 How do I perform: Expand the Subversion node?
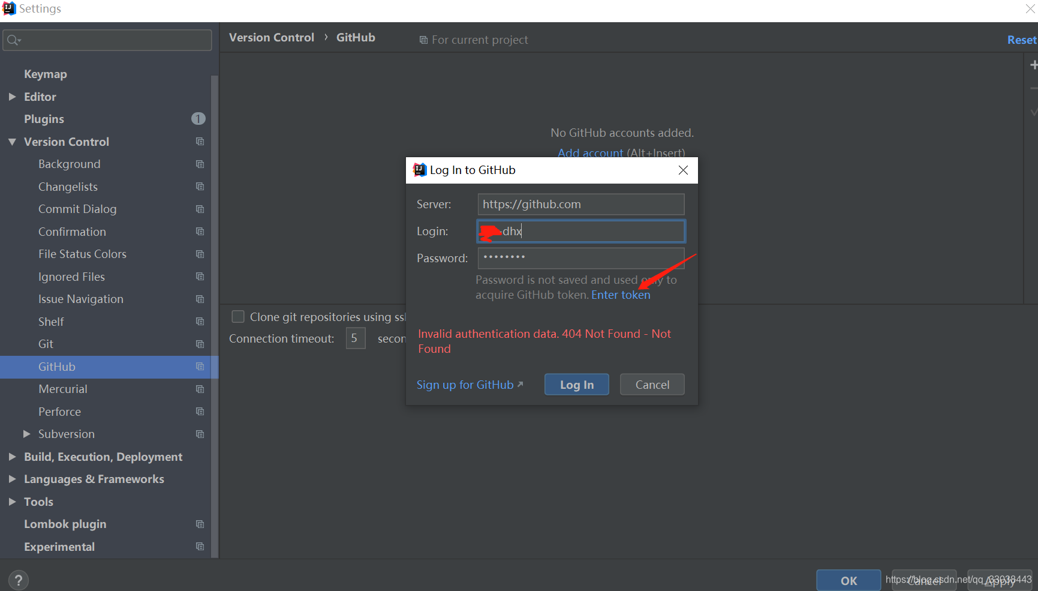26,434
